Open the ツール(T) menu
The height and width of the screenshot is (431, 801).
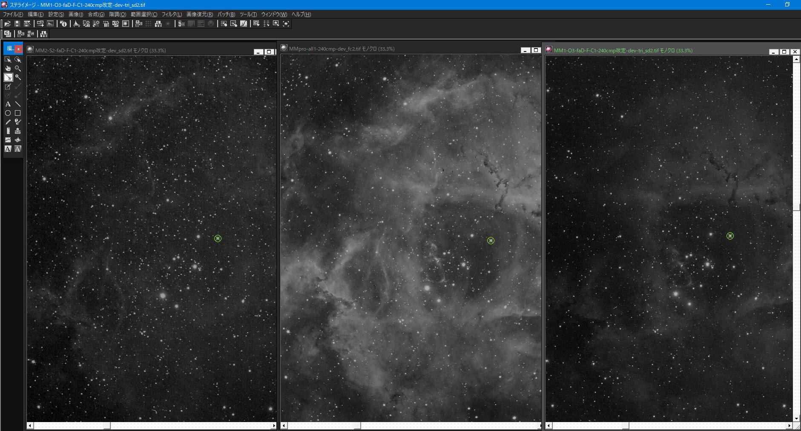point(248,14)
